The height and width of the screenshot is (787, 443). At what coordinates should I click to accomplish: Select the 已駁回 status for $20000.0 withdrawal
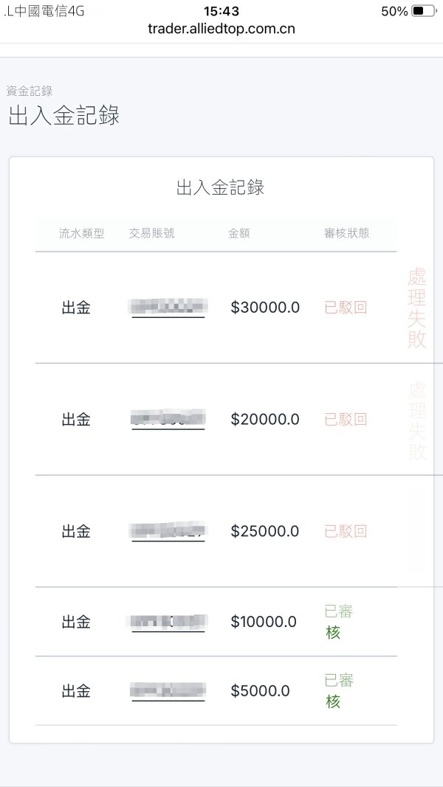coord(346,419)
